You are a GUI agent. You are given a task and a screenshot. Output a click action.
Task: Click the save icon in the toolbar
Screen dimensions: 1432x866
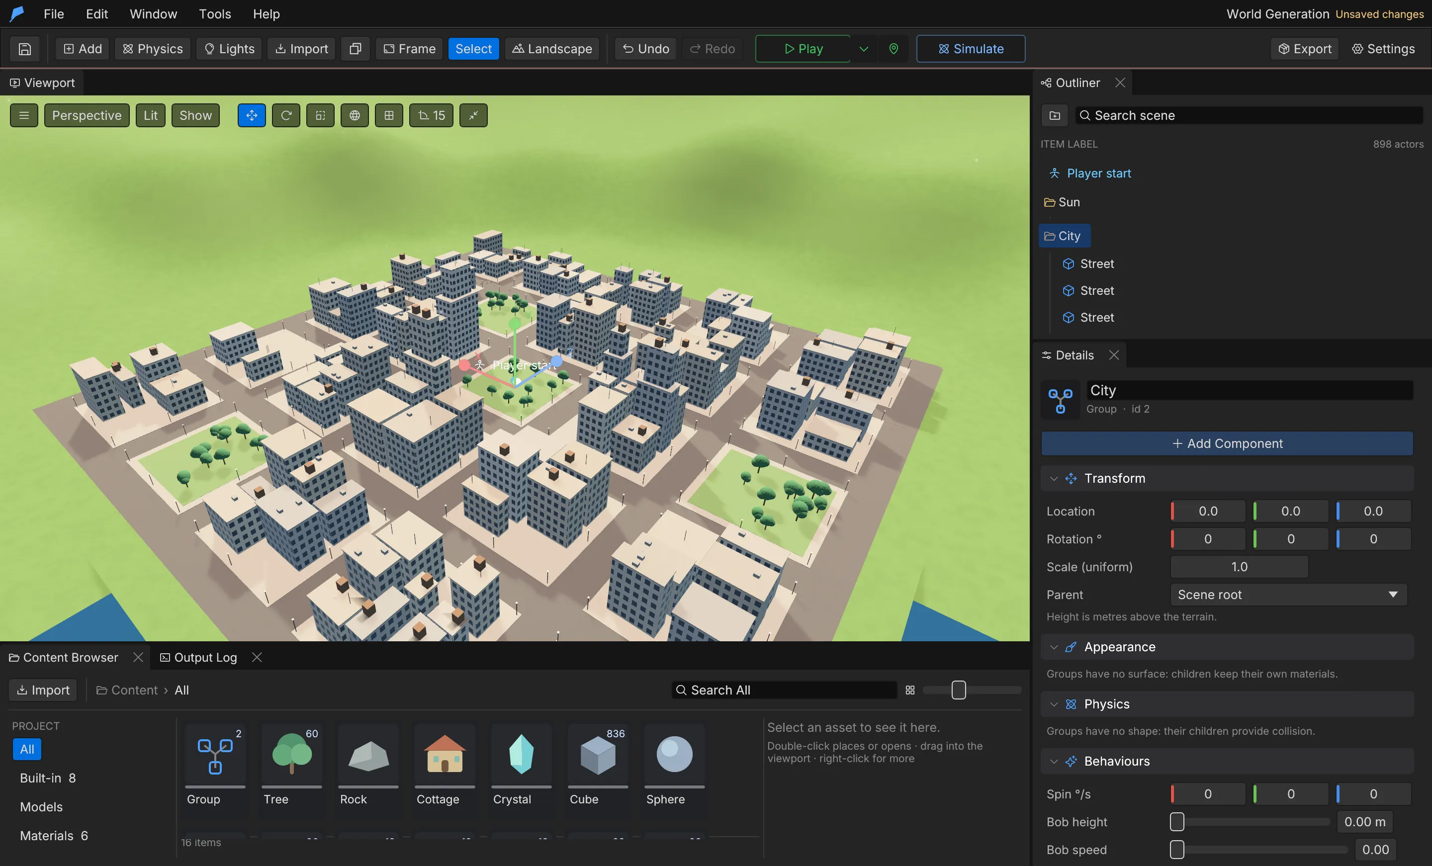[x=24, y=49]
